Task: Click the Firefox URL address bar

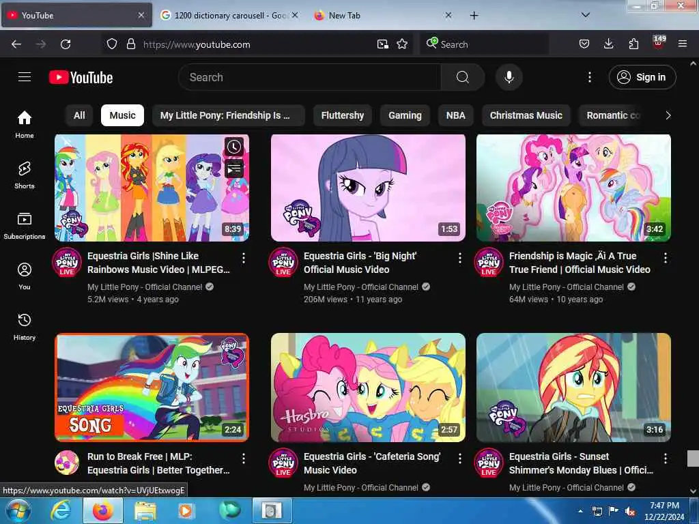Action: [259, 44]
